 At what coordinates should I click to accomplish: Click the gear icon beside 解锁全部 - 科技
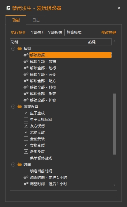pyautogui.click(x=26, y=87)
